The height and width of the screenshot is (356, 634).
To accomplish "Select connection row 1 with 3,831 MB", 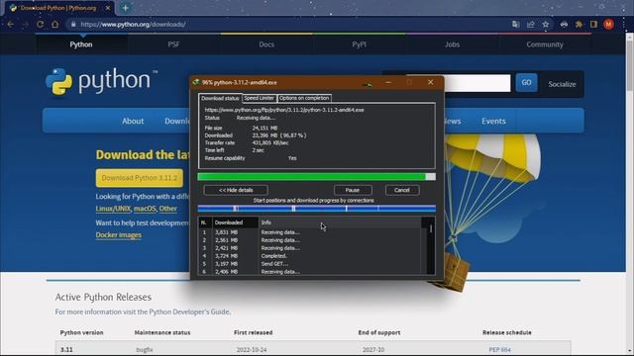I will 310,232.
